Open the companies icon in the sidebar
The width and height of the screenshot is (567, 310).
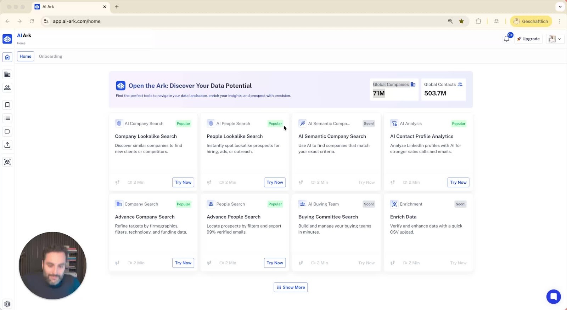(7, 74)
